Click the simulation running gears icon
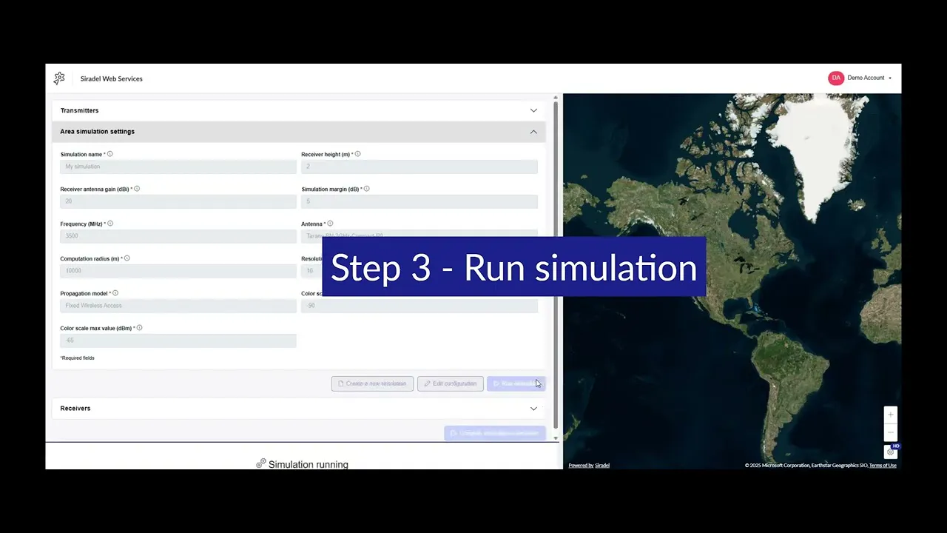The width and height of the screenshot is (947, 533). pyautogui.click(x=260, y=464)
